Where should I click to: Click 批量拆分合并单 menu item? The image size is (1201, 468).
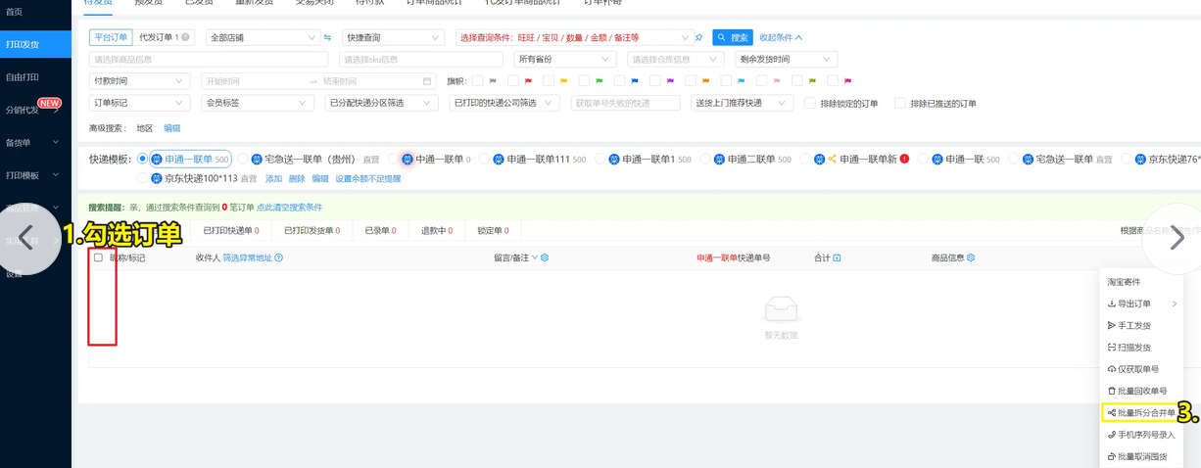click(1140, 413)
